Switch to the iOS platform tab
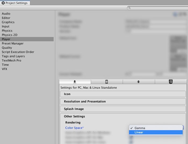The height and width of the screenshot is (144, 188). point(107,82)
